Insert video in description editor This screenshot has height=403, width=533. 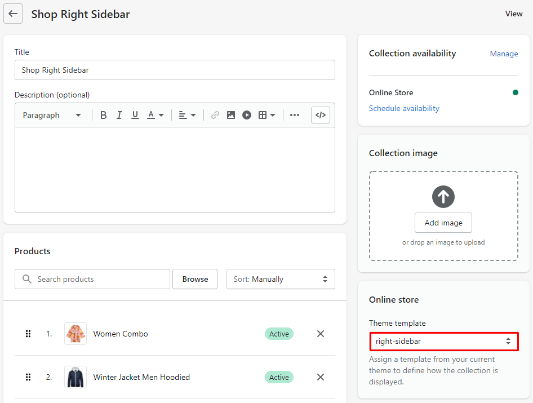pos(247,115)
